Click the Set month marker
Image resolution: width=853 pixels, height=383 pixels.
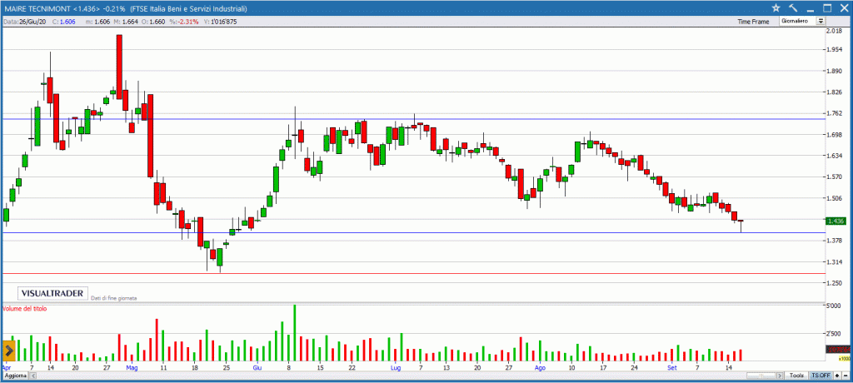pos(672,368)
